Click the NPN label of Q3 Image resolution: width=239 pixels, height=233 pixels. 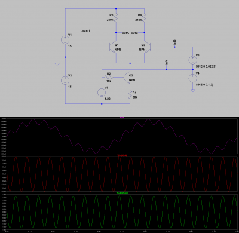click(x=142, y=50)
